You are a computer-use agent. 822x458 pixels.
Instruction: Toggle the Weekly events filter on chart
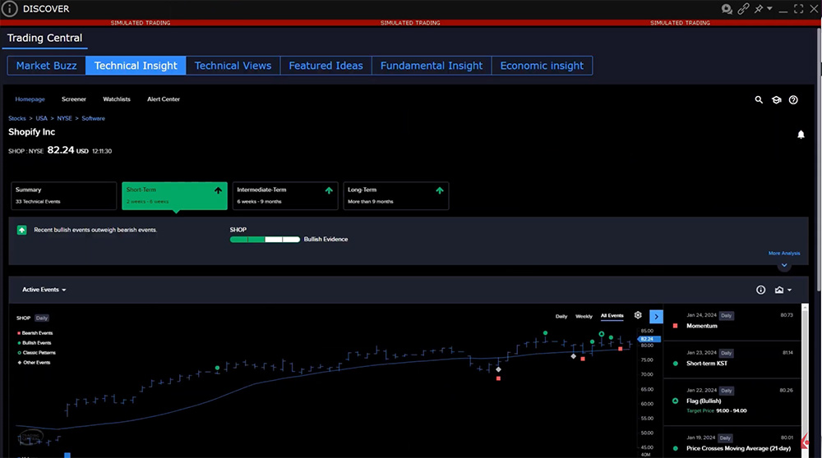pos(584,317)
